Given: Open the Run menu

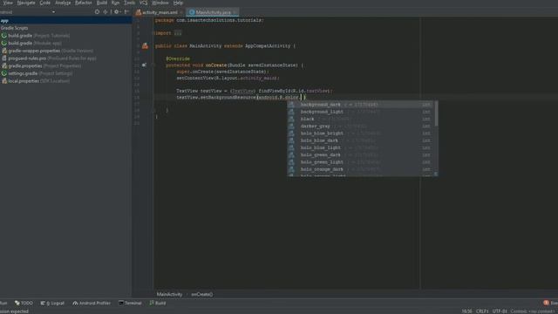Looking at the screenshot, I should 115,3.
